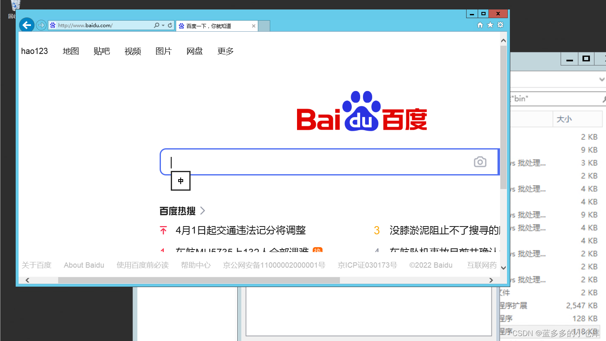Click the camera image-search icon
Image resolution: width=606 pixels, height=341 pixels.
click(480, 162)
